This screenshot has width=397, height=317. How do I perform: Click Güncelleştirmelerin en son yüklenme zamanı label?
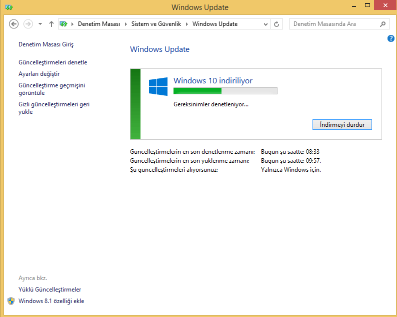(x=189, y=161)
